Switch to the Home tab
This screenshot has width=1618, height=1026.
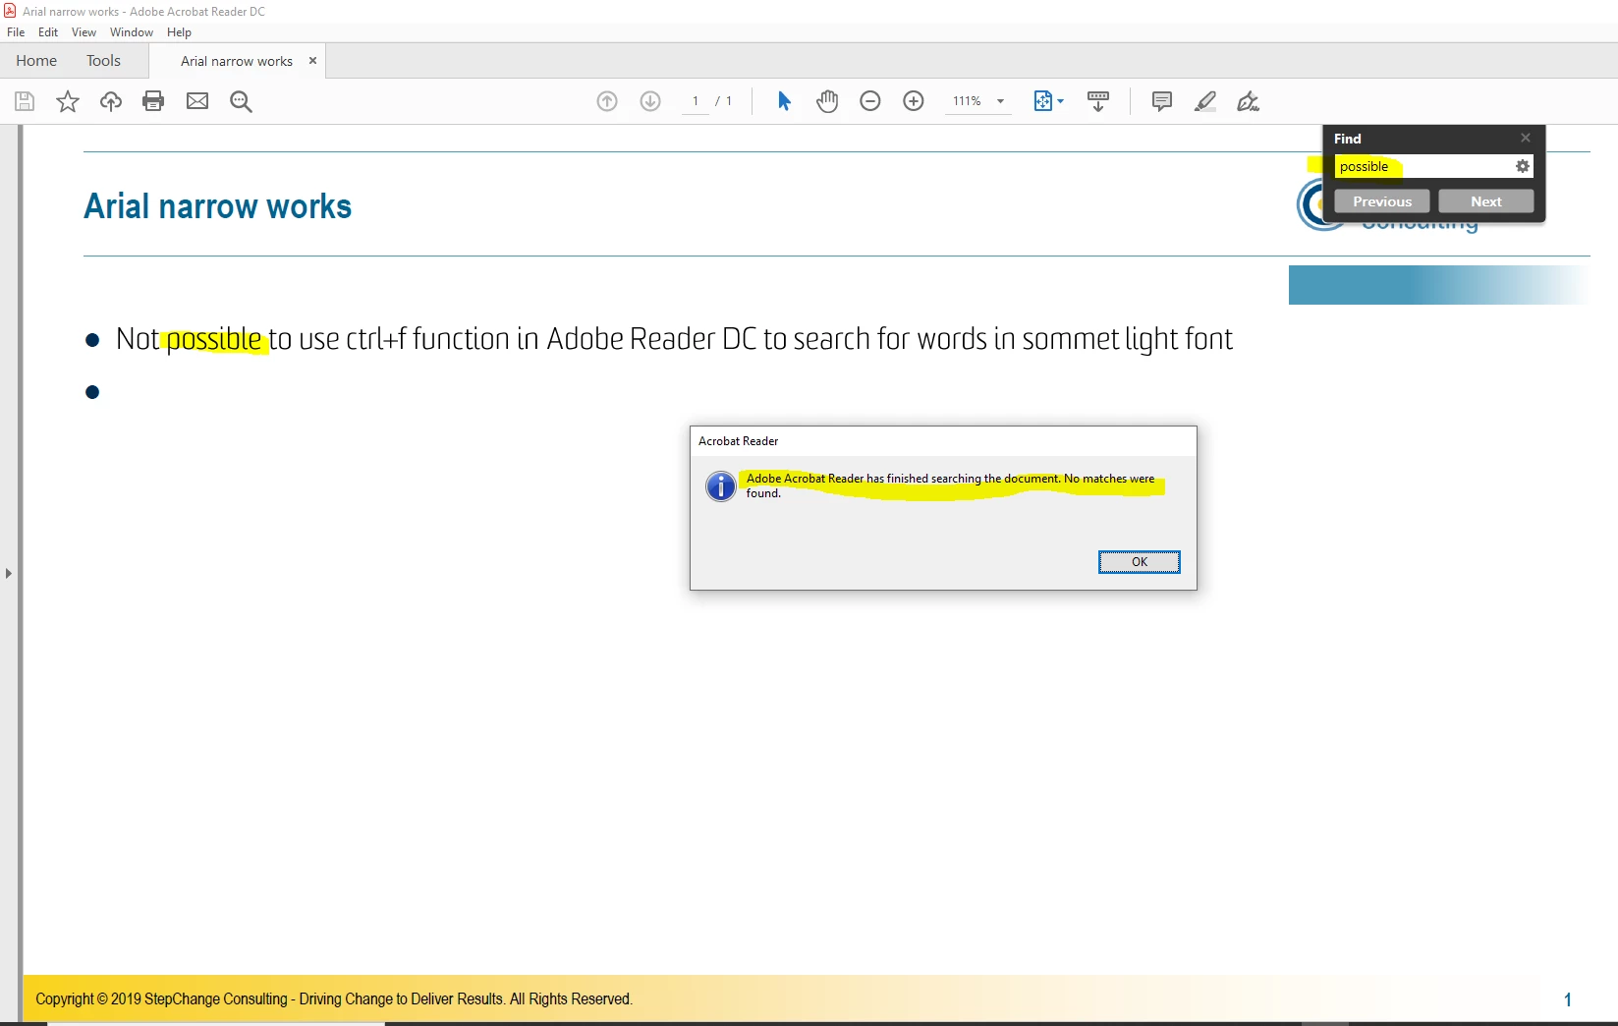point(36,61)
